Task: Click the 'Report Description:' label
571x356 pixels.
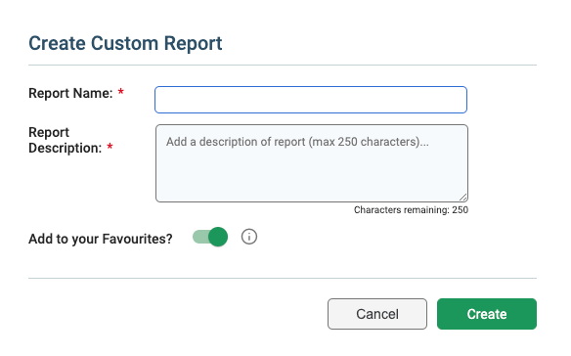Action: (66, 140)
